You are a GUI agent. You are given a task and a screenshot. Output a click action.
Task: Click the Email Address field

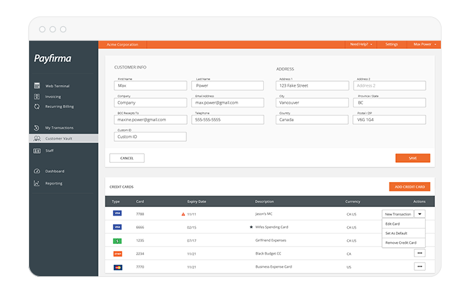227,103
